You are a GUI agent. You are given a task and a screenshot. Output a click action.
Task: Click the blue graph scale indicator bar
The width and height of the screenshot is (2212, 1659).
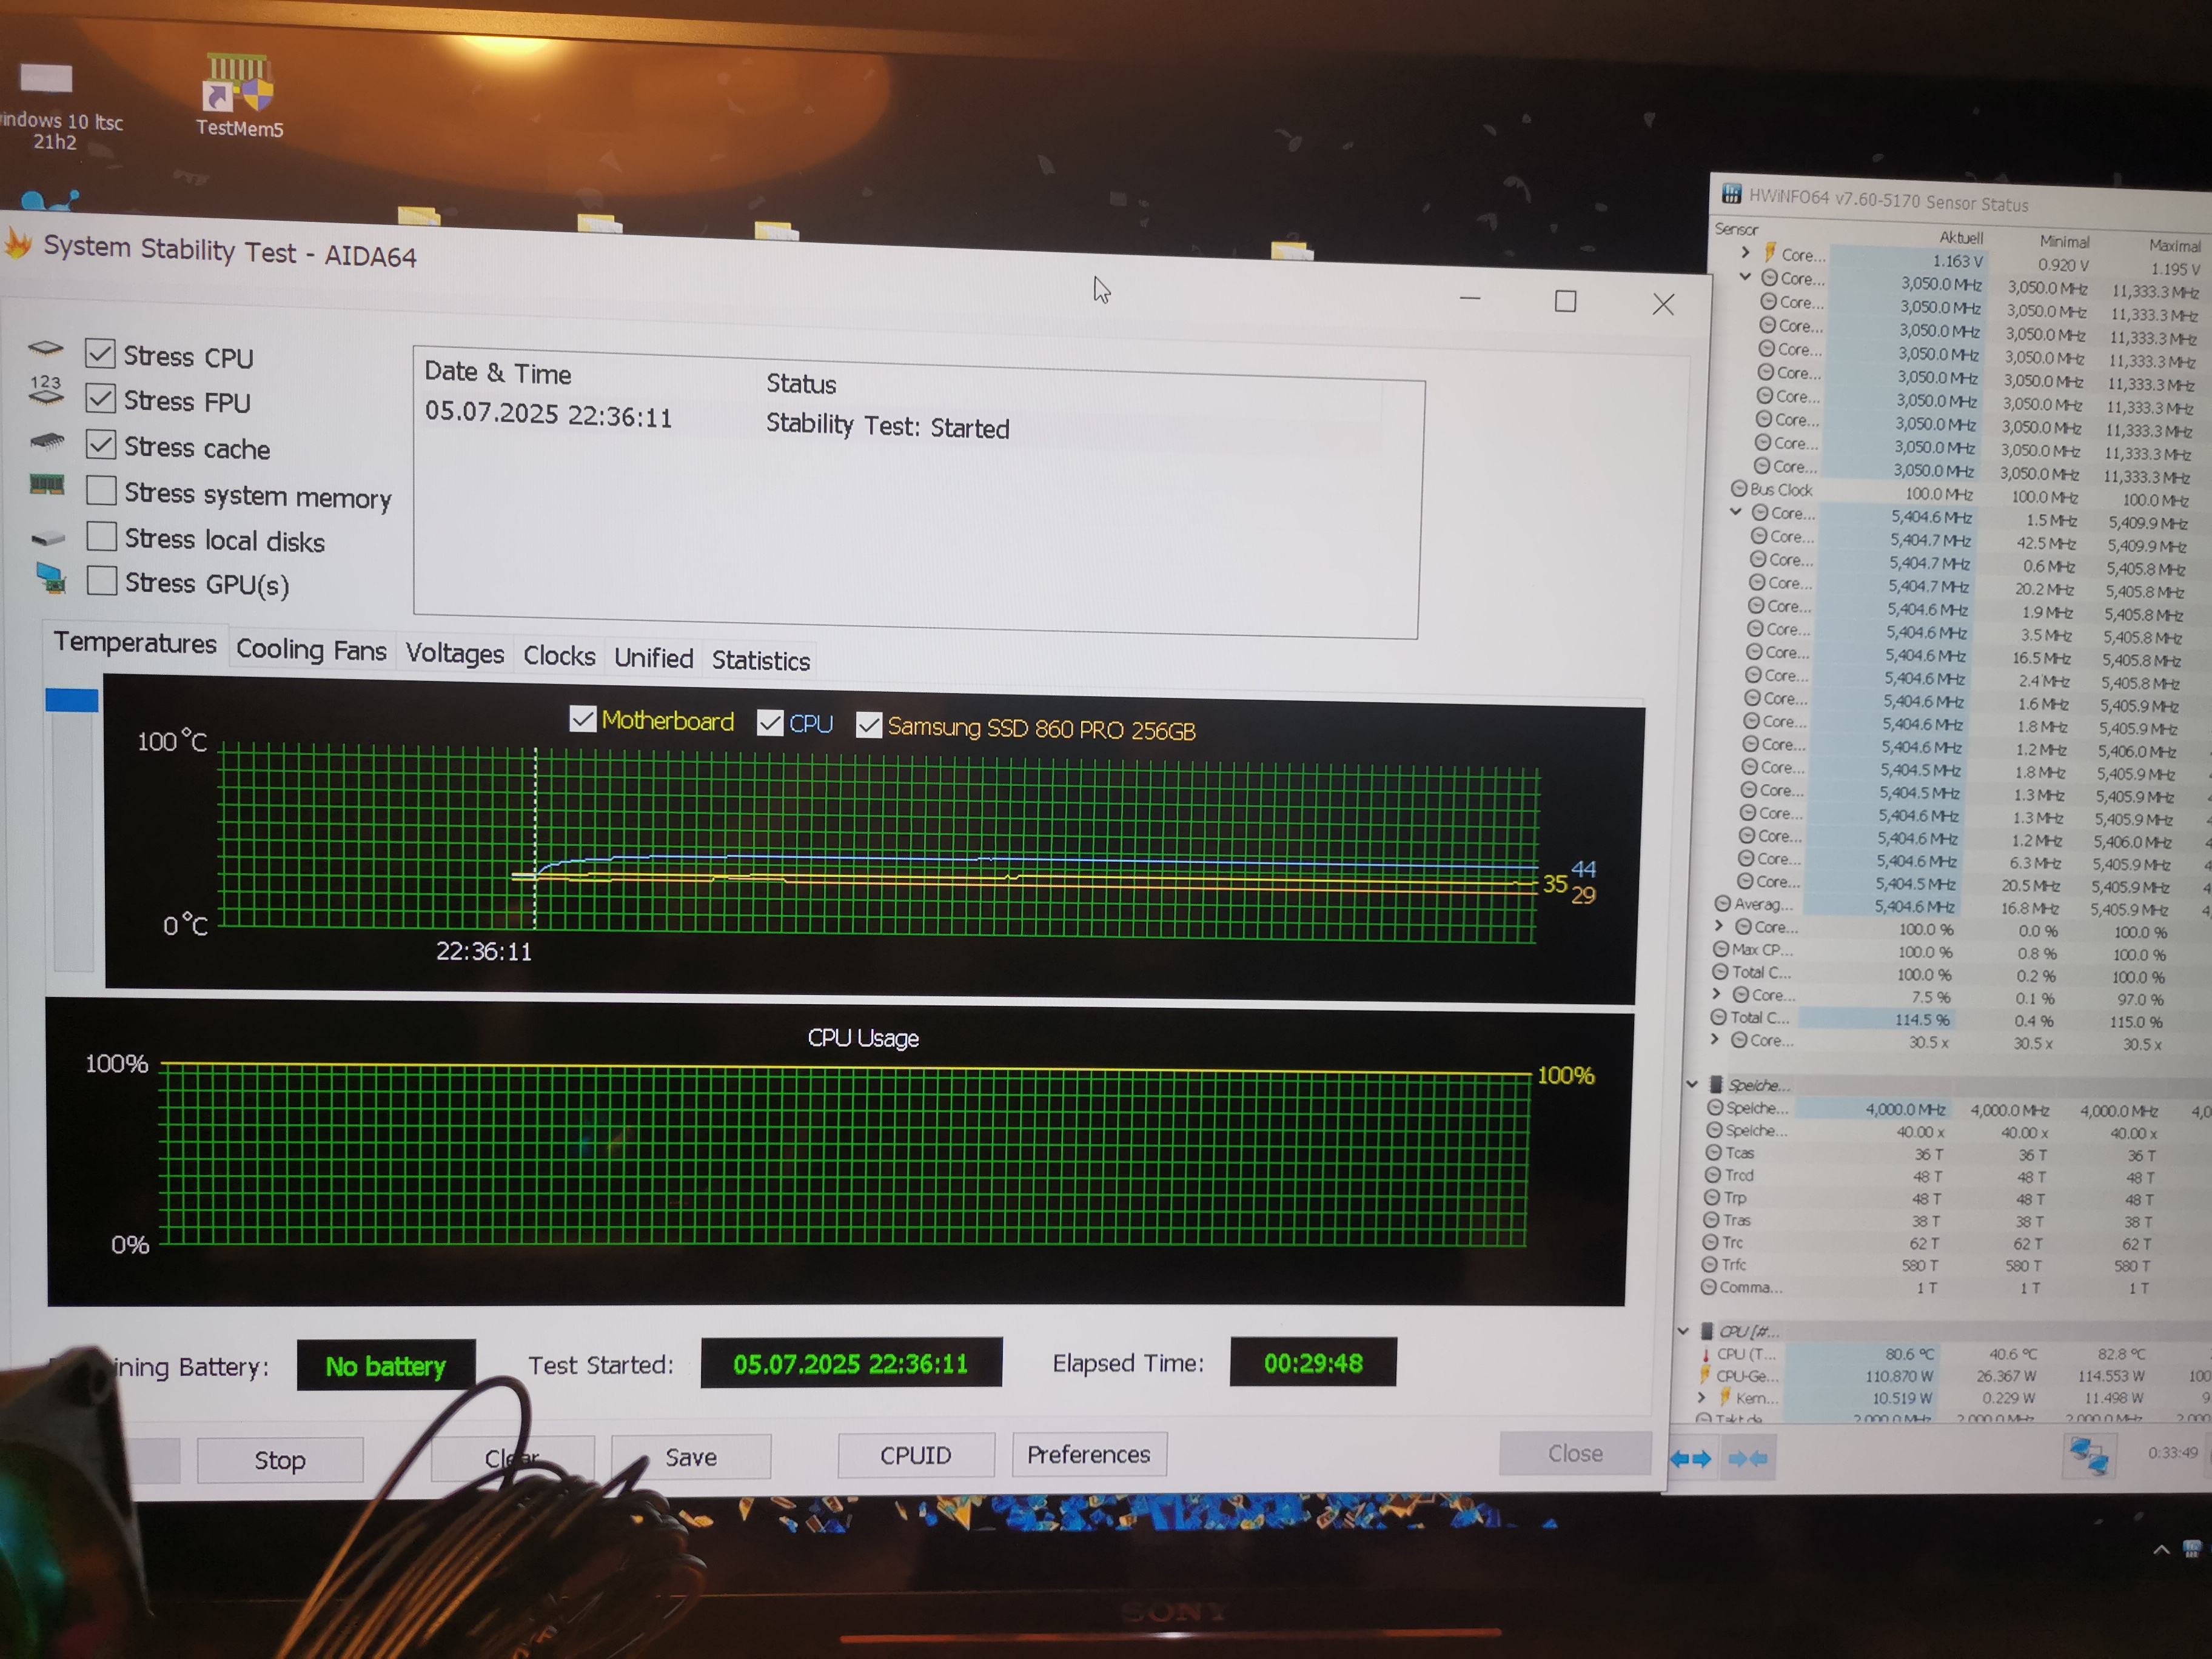(x=72, y=700)
